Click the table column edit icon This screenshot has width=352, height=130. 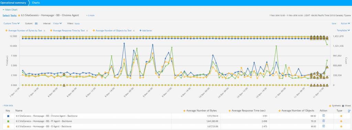[349, 111]
